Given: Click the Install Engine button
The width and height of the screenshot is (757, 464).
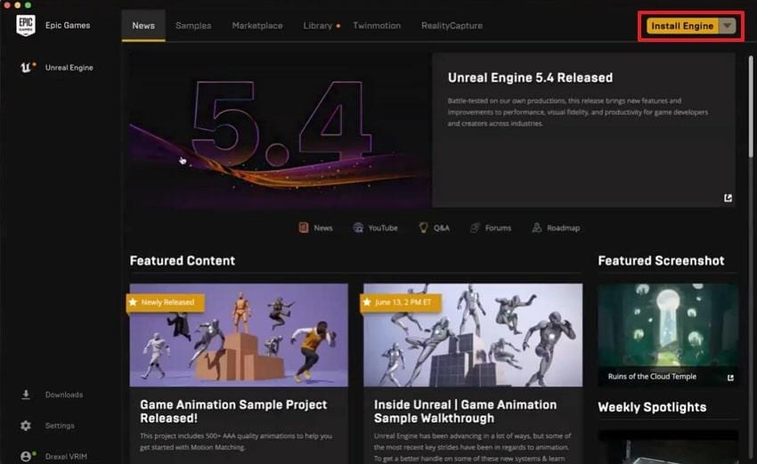Looking at the screenshot, I should point(683,26).
